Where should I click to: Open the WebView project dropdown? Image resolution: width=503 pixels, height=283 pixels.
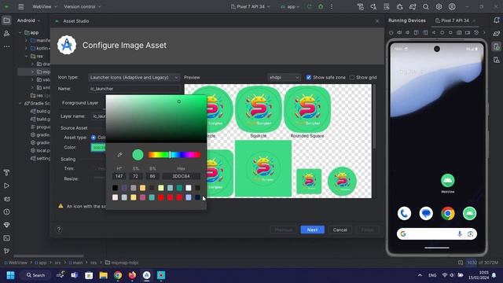tap(45, 7)
